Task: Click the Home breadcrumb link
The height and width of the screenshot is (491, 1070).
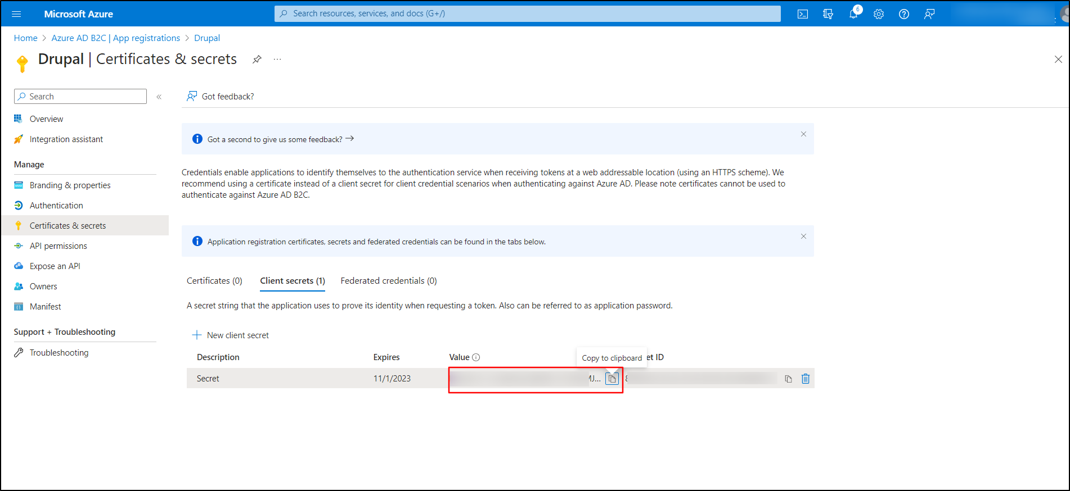Action: (x=26, y=38)
